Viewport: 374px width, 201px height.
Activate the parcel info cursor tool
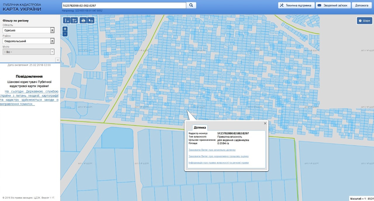coord(91,20)
